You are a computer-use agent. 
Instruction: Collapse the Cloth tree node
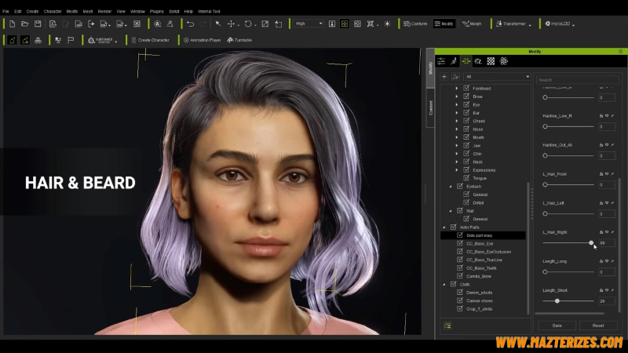pyautogui.click(x=444, y=284)
